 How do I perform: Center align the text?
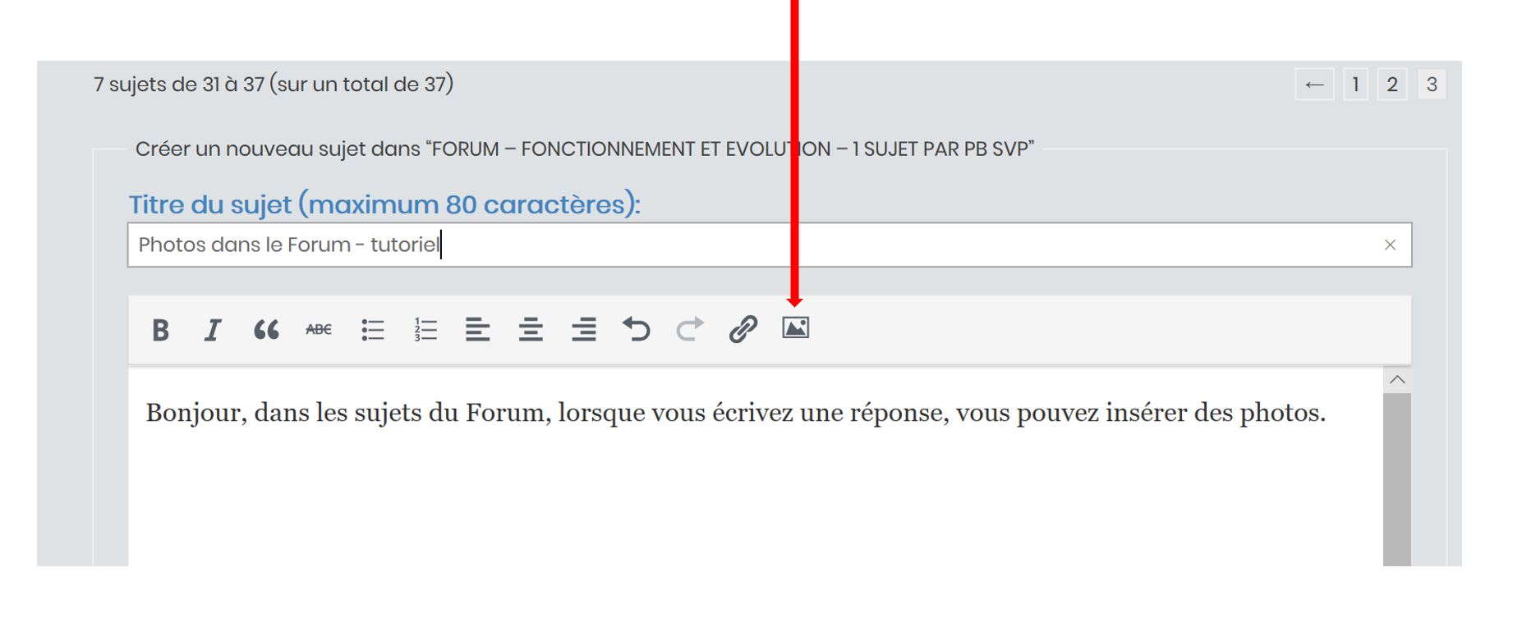tap(531, 330)
